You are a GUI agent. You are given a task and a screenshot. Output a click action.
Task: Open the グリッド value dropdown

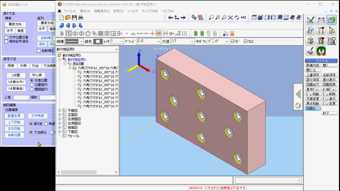coord(149,41)
